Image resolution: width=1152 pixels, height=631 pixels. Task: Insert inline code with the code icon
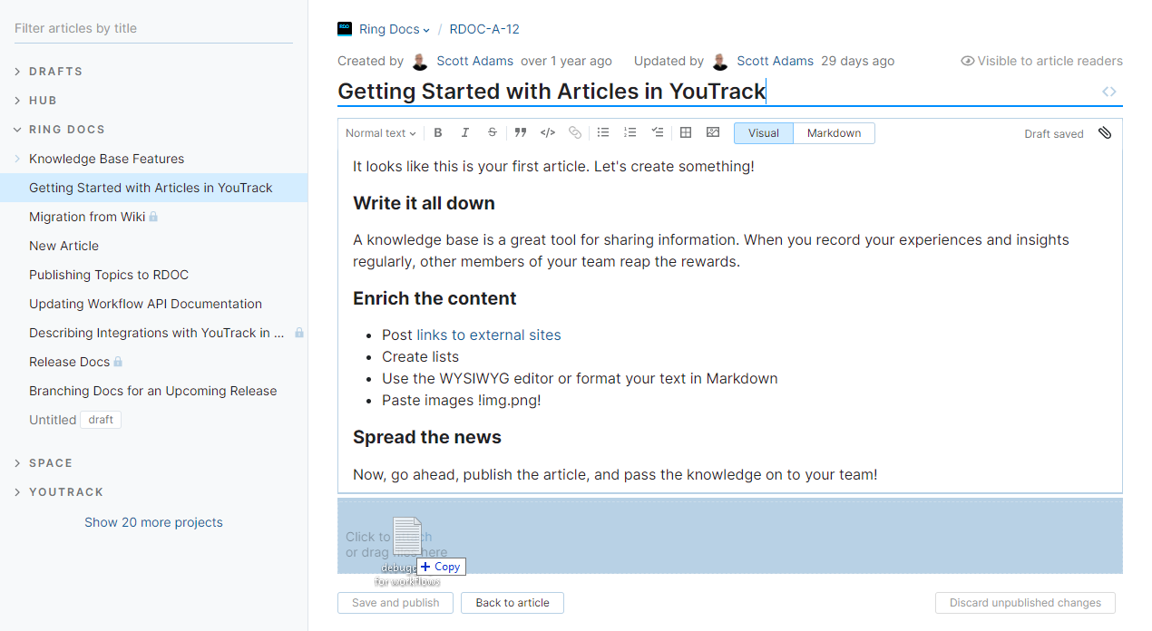click(548, 133)
